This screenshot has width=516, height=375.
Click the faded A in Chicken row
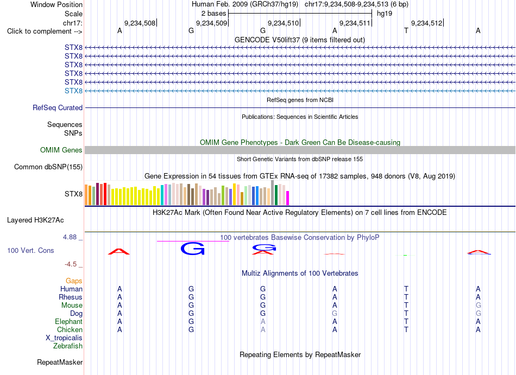point(262,329)
